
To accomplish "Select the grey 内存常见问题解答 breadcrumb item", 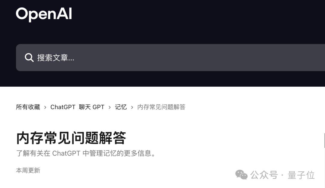I will (x=161, y=107).
